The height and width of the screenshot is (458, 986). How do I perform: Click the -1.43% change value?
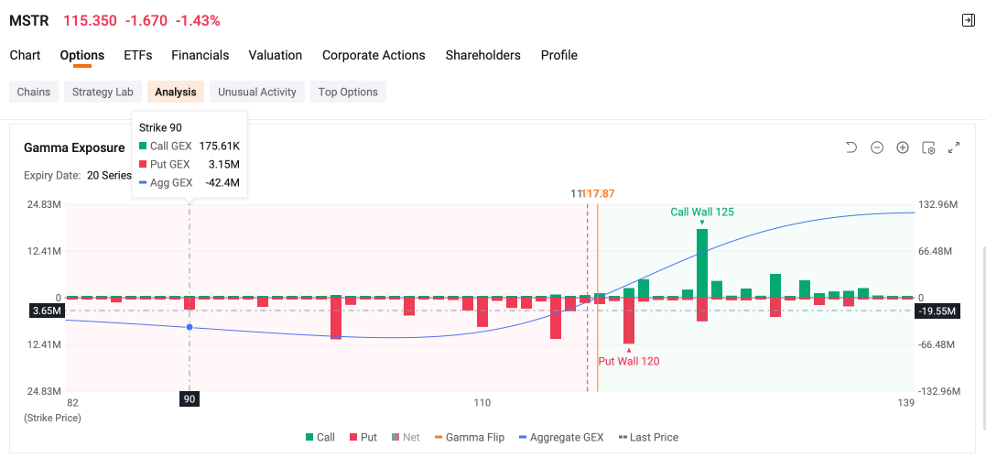tap(198, 21)
